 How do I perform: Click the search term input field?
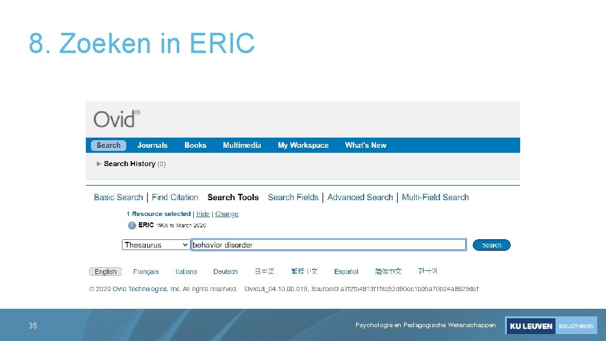tap(328, 245)
